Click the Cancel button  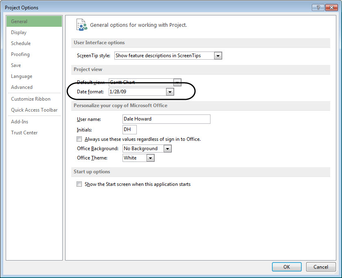[321, 267]
